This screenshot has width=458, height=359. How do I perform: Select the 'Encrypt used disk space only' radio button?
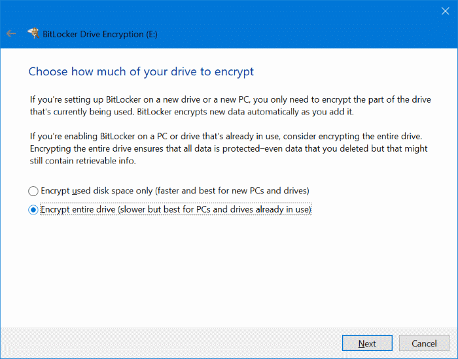[x=33, y=191]
